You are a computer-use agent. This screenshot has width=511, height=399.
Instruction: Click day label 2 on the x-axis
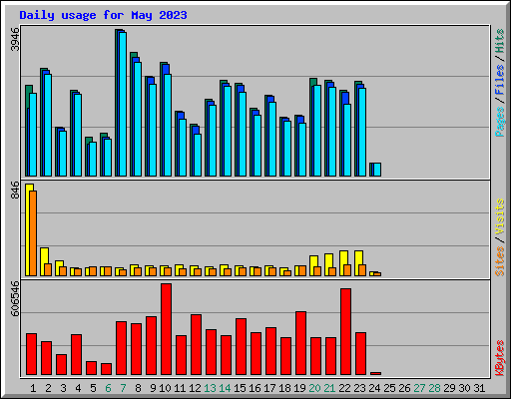[x=48, y=388]
